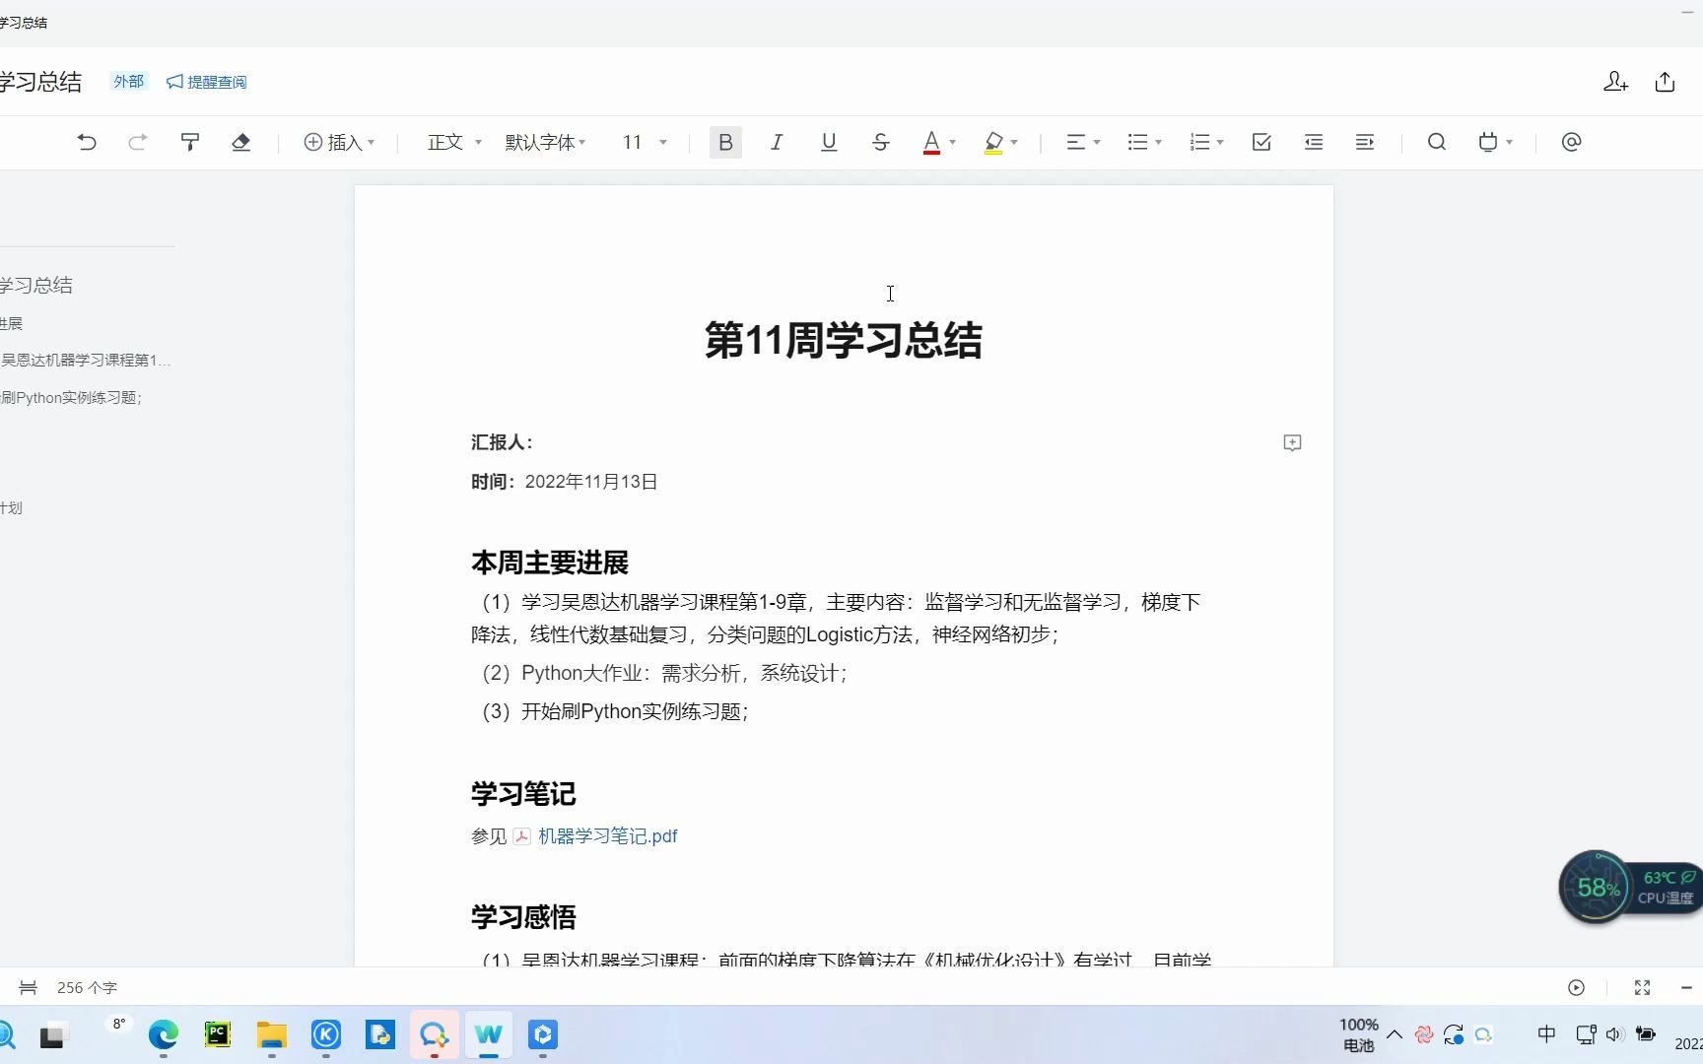
Task: Zoom out with minus button
Action: click(x=1686, y=987)
